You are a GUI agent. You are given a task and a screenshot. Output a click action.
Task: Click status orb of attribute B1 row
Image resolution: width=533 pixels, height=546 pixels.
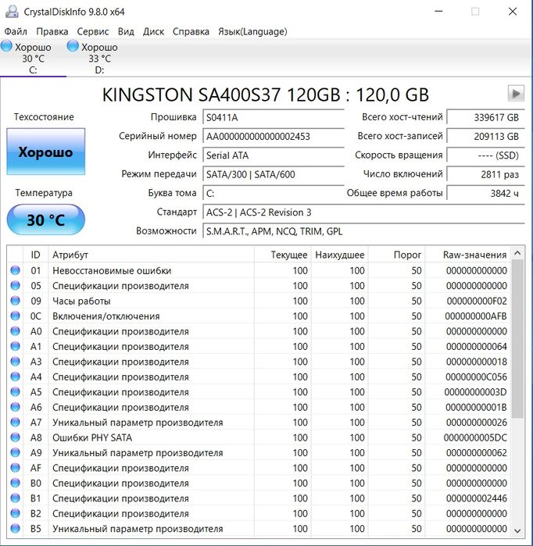(x=16, y=498)
